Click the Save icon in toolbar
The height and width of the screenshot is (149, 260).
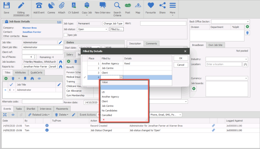tap(6, 6)
